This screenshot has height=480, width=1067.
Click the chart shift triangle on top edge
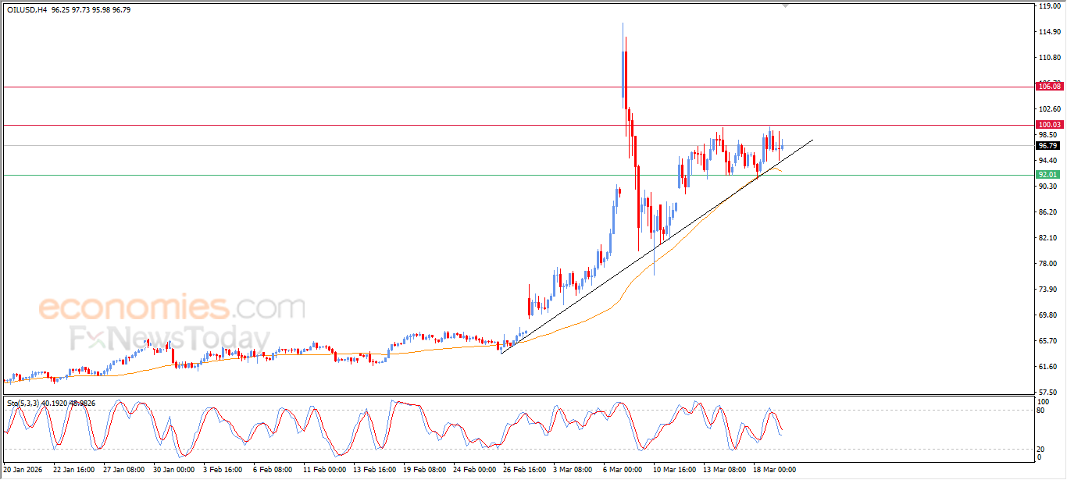click(786, 5)
